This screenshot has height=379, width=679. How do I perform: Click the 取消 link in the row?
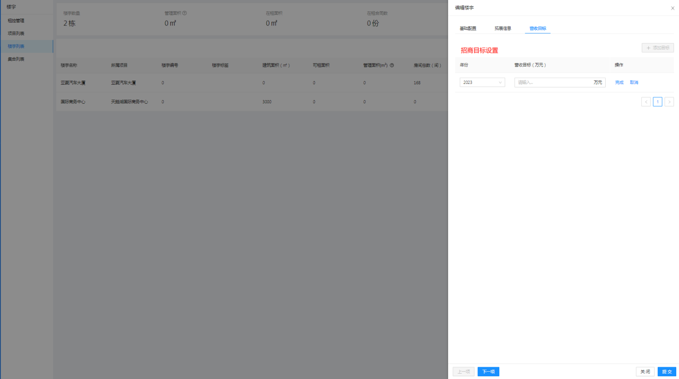634,82
